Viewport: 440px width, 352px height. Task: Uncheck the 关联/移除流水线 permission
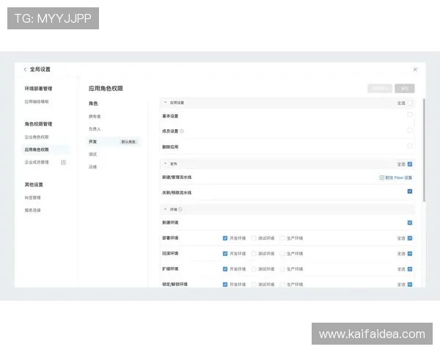(x=410, y=191)
